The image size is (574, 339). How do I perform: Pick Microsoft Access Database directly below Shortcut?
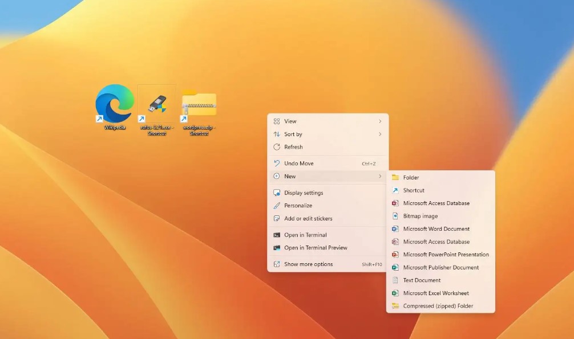pyautogui.click(x=440, y=203)
